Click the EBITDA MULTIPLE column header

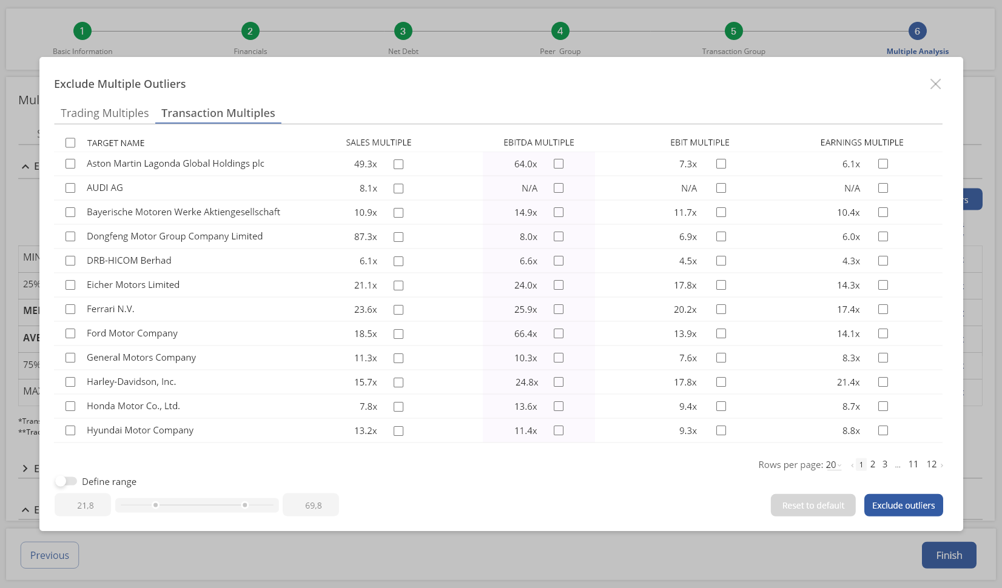539,143
